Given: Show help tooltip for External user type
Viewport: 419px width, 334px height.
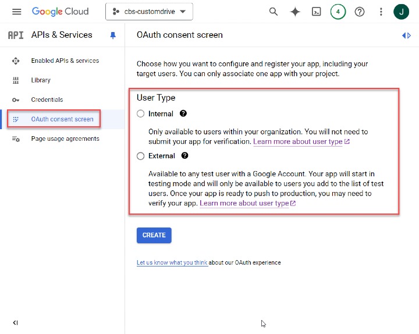Looking at the screenshot, I should [185, 156].
